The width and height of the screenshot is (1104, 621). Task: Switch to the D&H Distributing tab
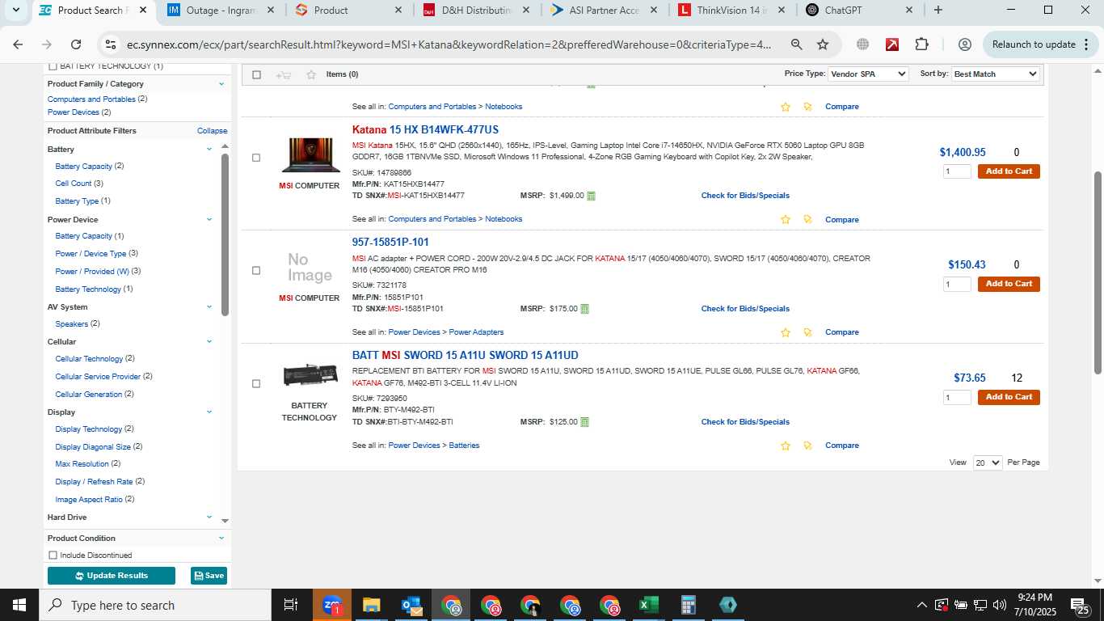point(475,11)
